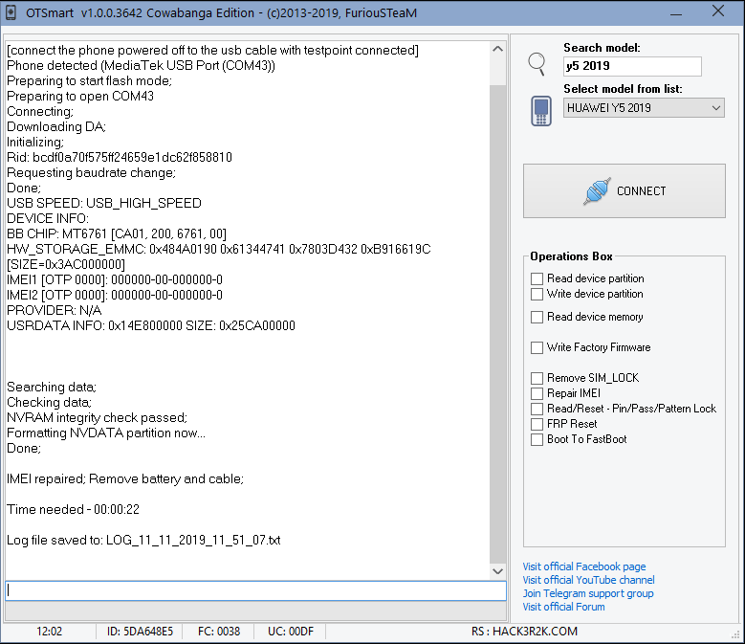745x644 pixels.
Task: Click the log scrollbar thumb
Action: 497,71
